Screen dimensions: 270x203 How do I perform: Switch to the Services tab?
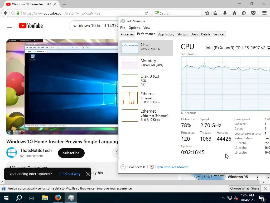pyautogui.click(x=219, y=34)
